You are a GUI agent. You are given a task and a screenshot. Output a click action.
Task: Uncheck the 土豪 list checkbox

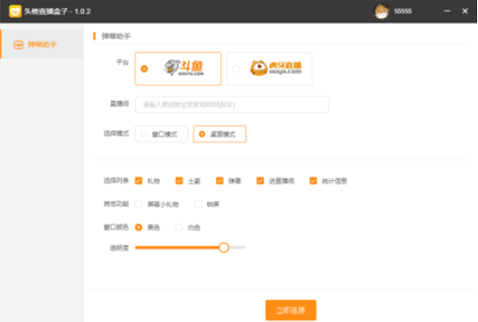point(179,181)
